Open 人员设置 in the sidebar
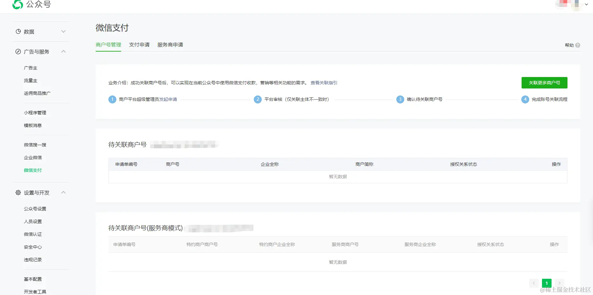This screenshot has width=593, height=295. pos(33,221)
